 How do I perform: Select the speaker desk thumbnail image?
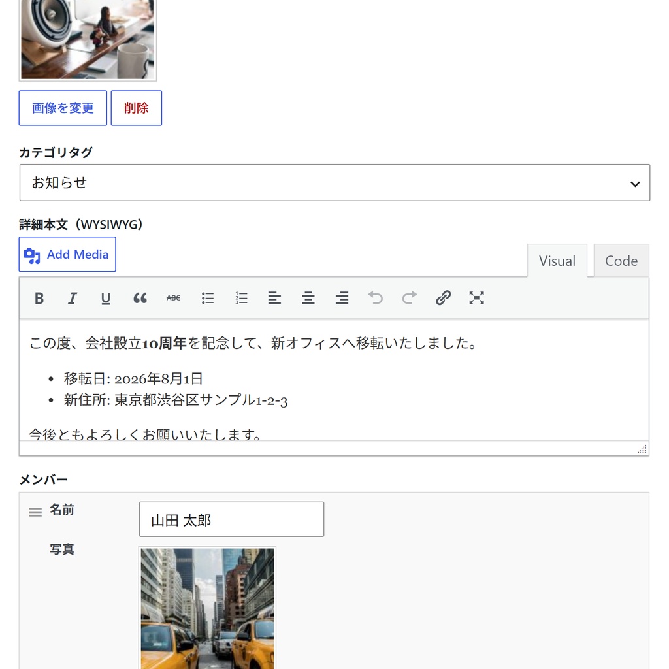click(88, 39)
